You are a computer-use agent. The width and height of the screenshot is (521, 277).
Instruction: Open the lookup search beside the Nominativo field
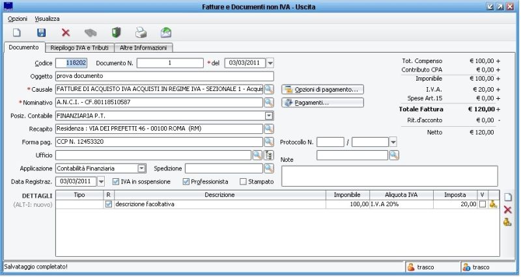(x=268, y=103)
